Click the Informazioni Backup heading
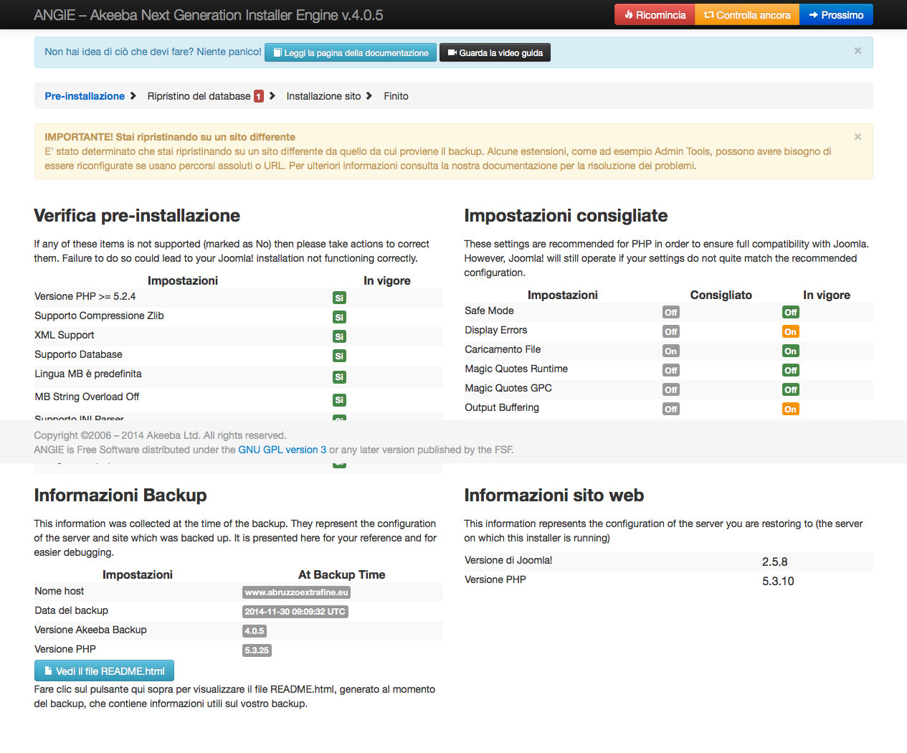This screenshot has width=907, height=753. point(120,496)
